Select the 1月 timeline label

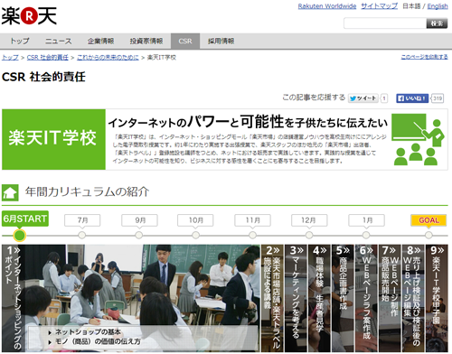pyautogui.click(x=366, y=220)
